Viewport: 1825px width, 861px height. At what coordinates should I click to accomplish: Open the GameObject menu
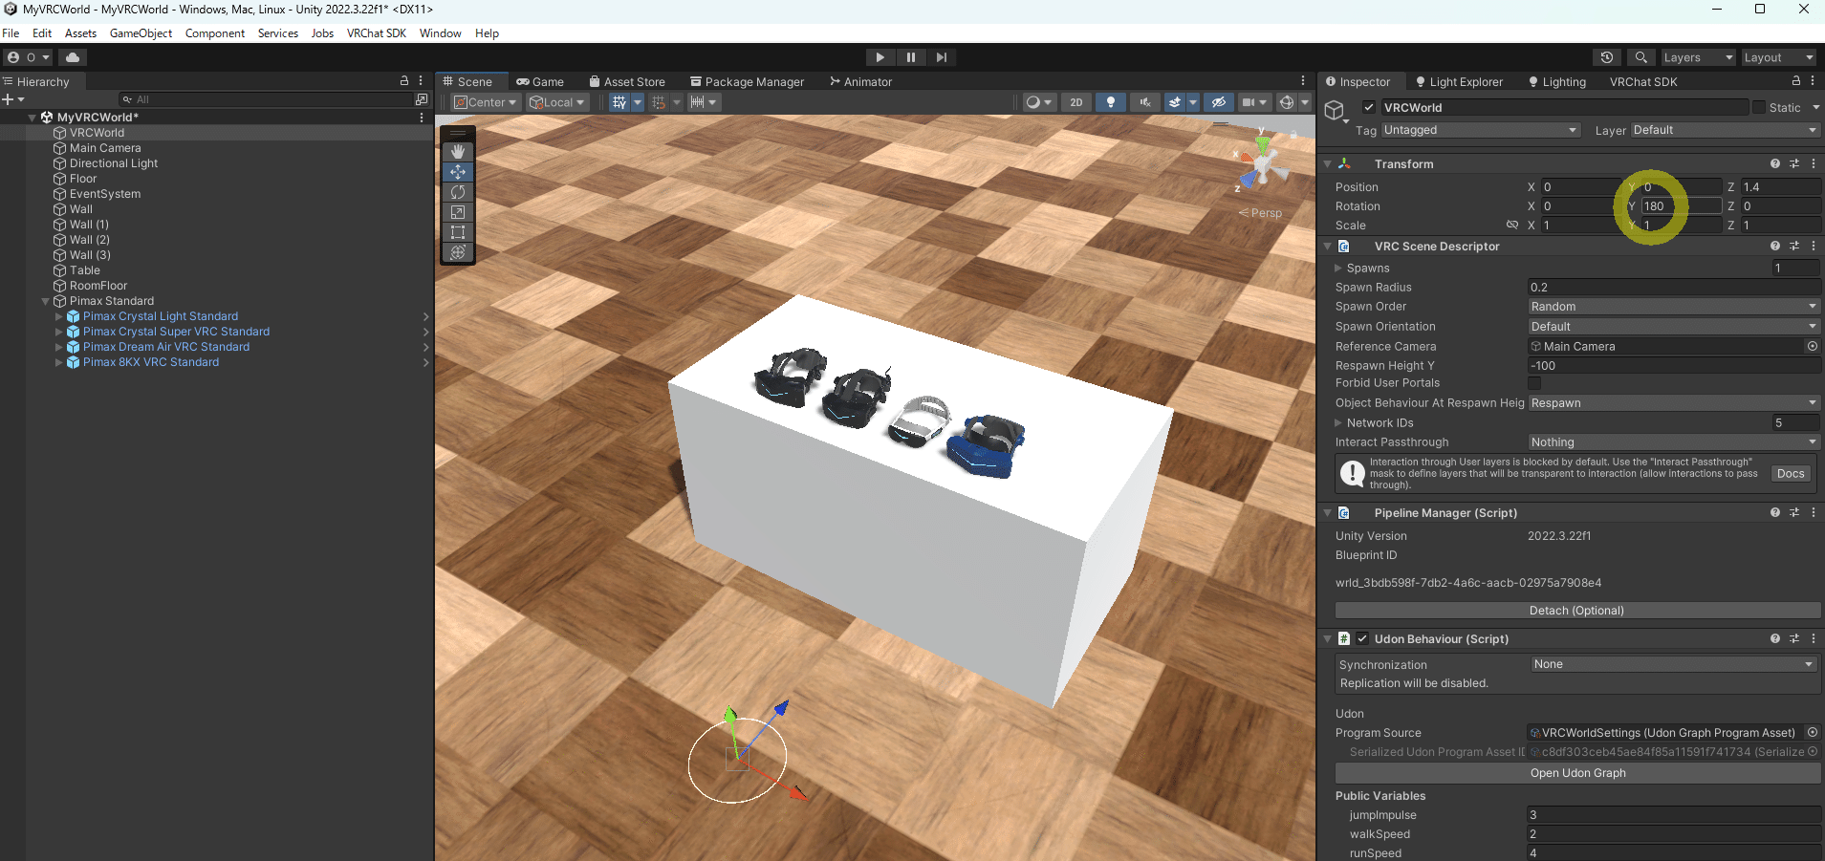(141, 33)
